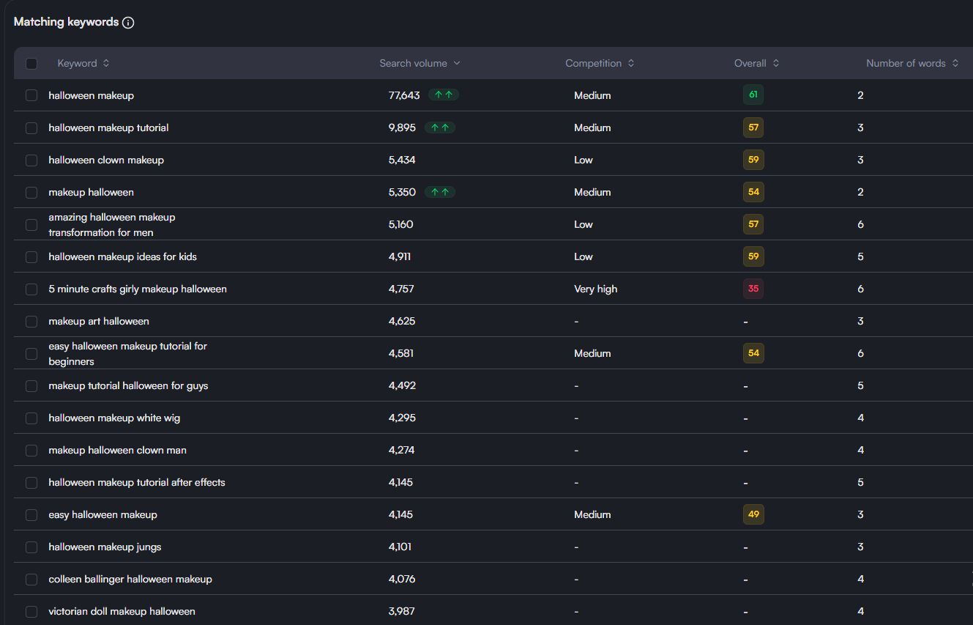Open the Matching keywords info tooltip icon
The height and width of the screenshot is (625, 973).
click(128, 23)
